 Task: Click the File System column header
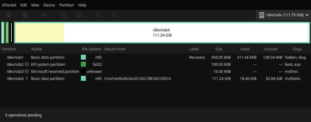point(91,49)
